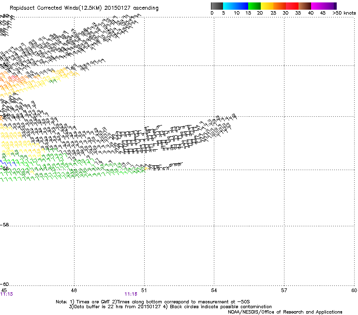Click the NOAA/NESDIS Office of Research credit text
This screenshot has height=315, width=358.
click(x=285, y=312)
